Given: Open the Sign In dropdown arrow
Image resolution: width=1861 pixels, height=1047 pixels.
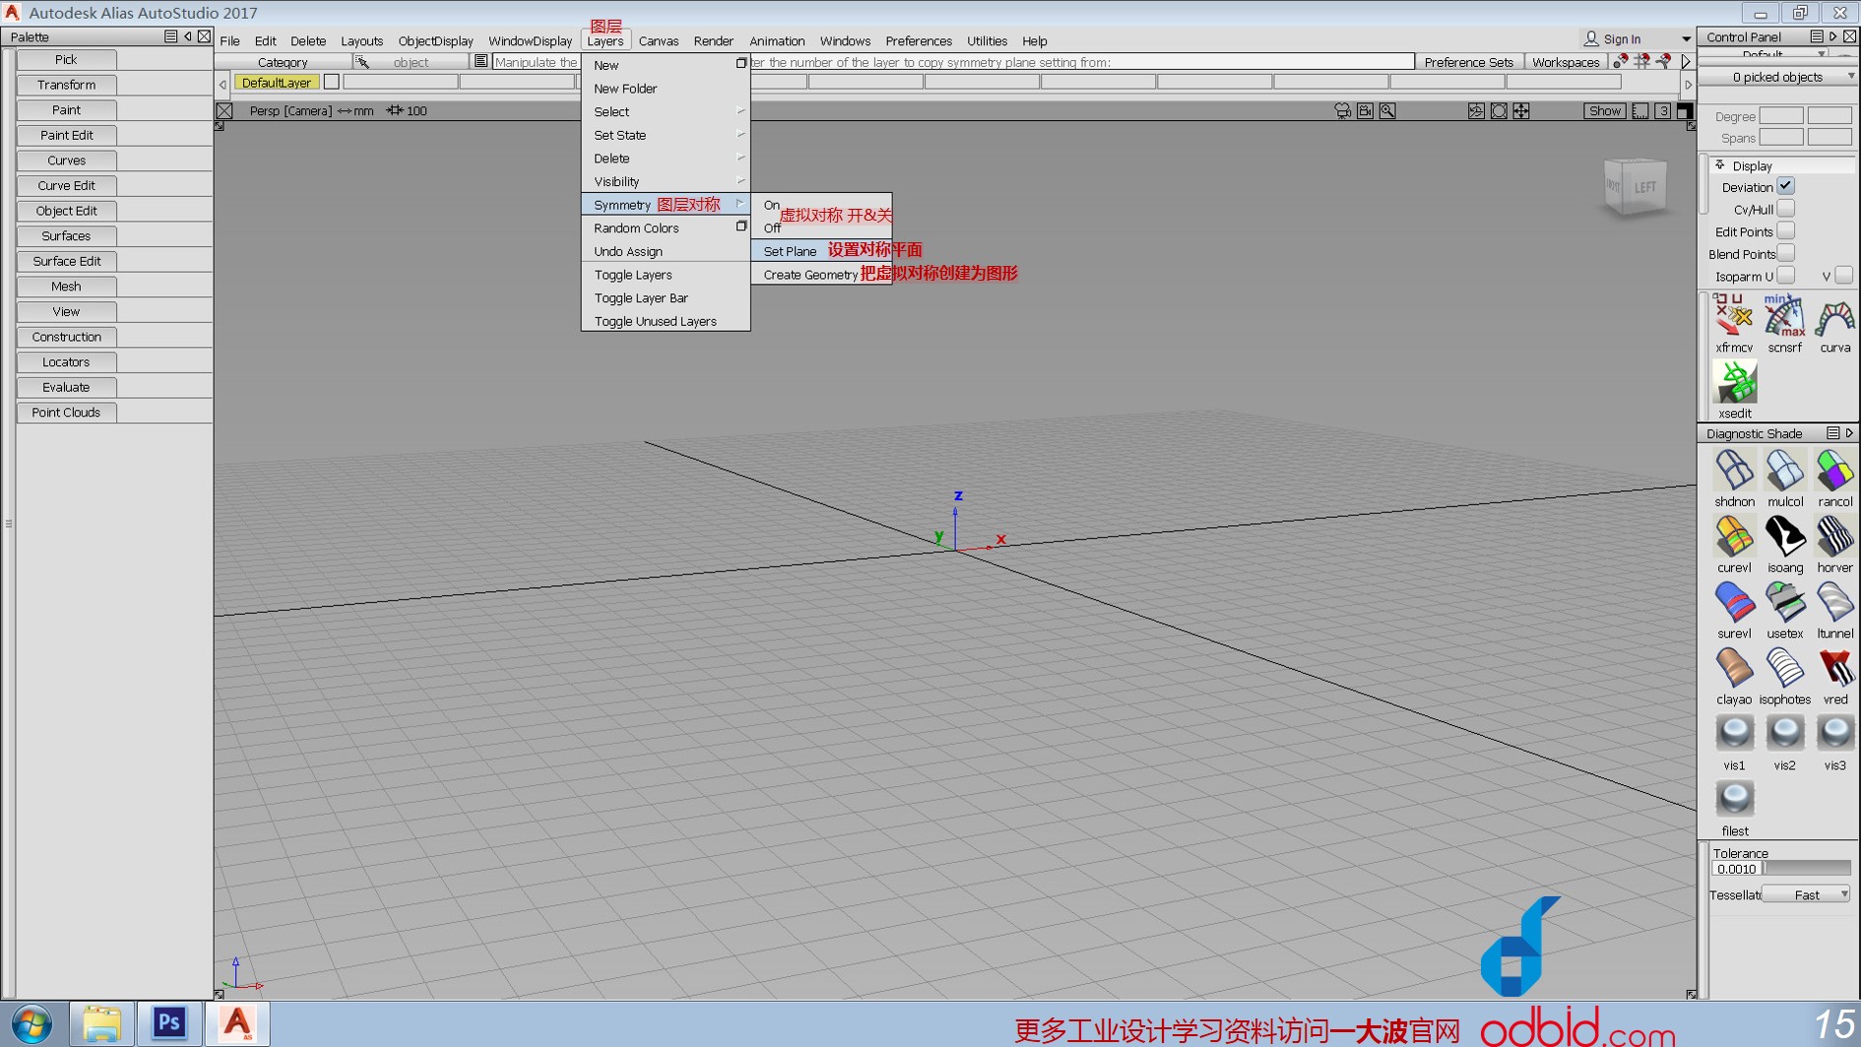Looking at the screenshot, I should (1686, 39).
